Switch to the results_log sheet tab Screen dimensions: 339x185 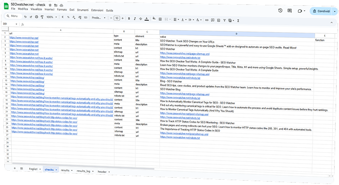click(x=84, y=171)
